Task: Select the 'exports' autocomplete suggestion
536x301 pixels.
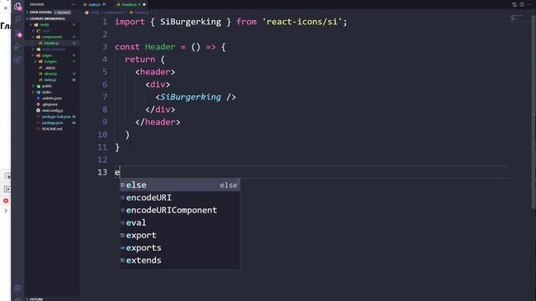Action: pyautogui.click(x=180, y=247)
